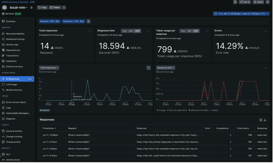Open Responses table settings gear

pos(261,120)
